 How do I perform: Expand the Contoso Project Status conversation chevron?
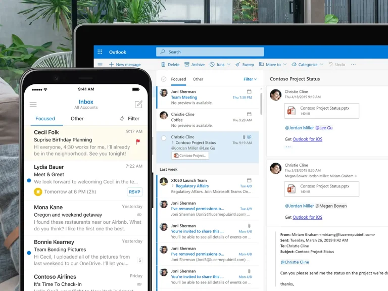point(173,142)
